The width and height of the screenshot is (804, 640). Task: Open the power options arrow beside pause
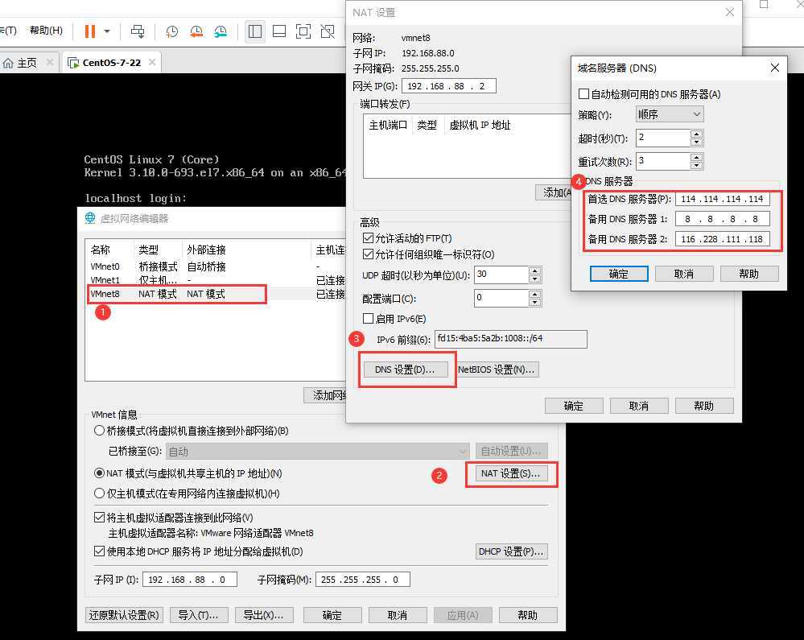pyautogui.click(x=107, y=31)
